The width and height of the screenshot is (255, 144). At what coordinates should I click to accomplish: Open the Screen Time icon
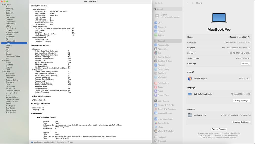[156, 95]
